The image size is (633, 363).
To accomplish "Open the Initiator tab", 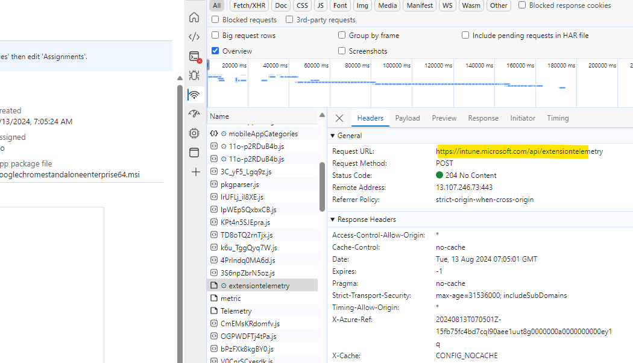I will point(523,118).
